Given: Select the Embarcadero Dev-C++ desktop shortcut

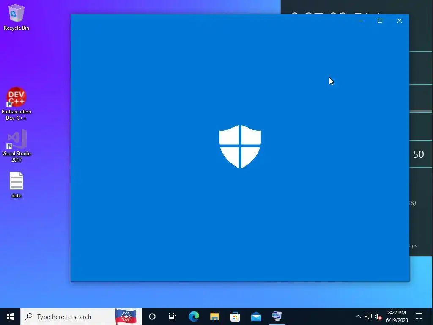Looking at the screenshot, I should click(x=16, y=104).
